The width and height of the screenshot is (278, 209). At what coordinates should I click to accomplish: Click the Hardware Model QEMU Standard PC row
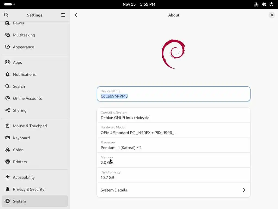[x=173, y=130]
